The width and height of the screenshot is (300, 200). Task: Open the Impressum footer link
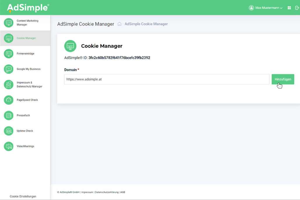(x=87, y=192)
